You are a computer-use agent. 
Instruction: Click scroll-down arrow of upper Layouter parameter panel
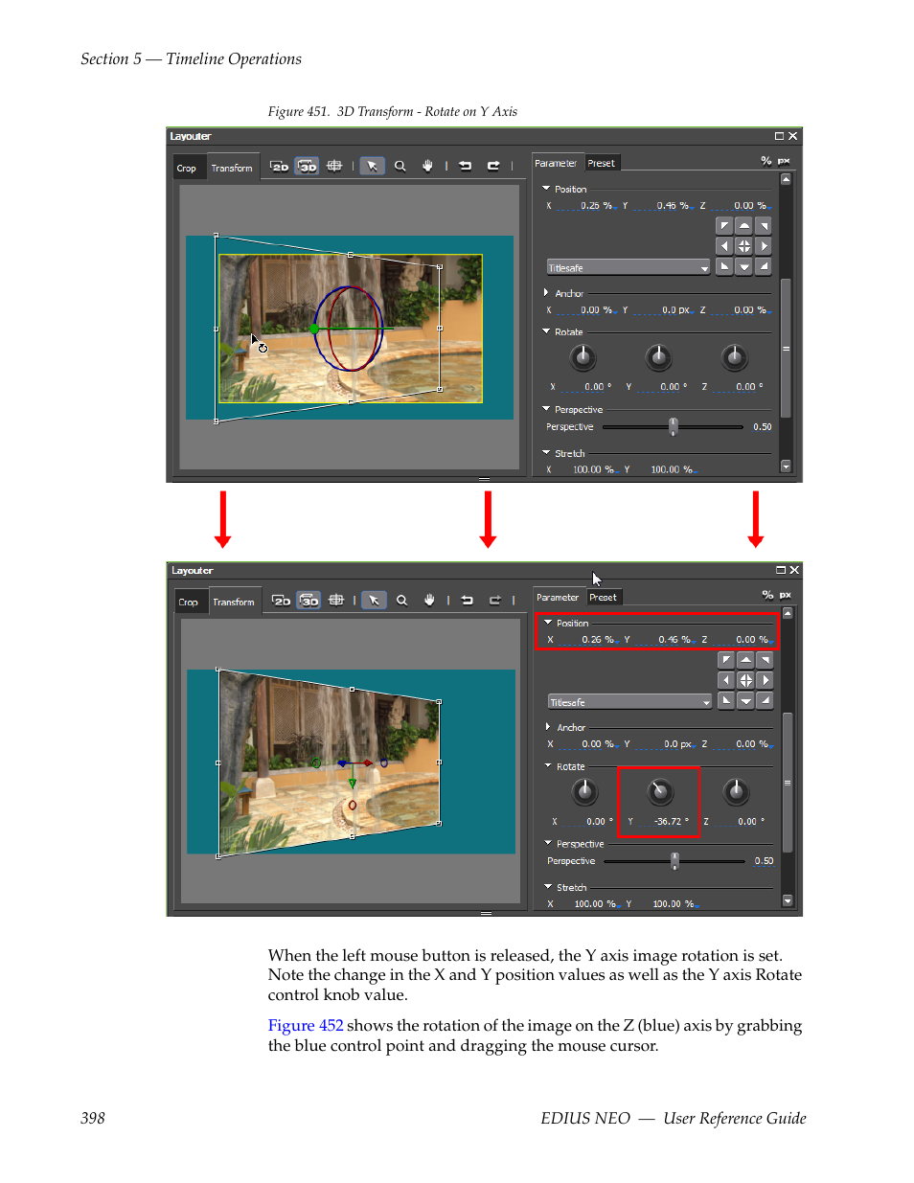[x=786, y=466]
